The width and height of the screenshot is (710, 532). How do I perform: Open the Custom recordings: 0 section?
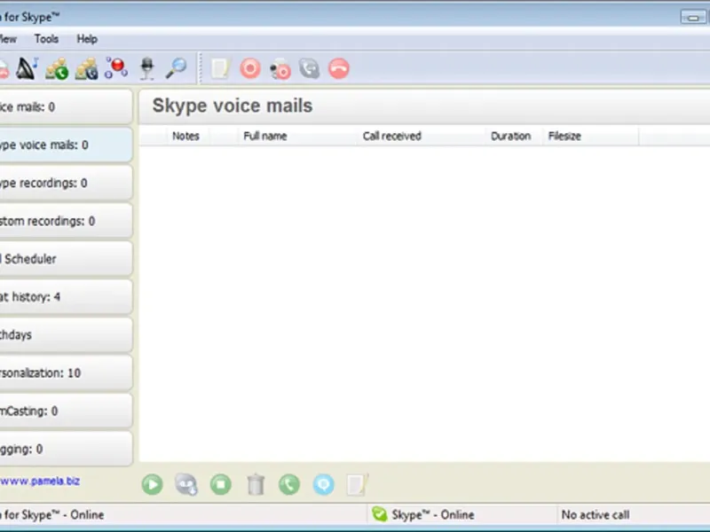pos(66,221)
